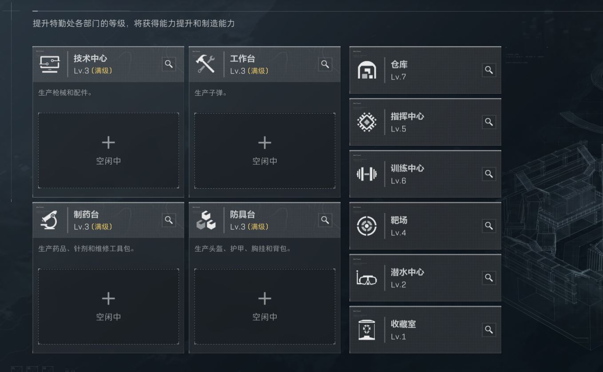Start ammo production in 工作台 idle slot
The image size is (603, 372).
265,150
